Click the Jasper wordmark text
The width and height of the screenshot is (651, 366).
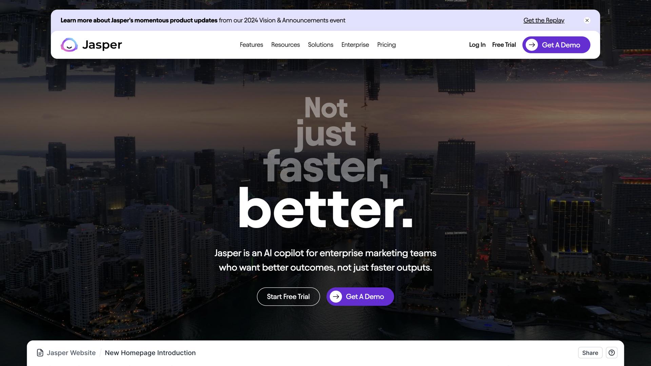point(102,45)
